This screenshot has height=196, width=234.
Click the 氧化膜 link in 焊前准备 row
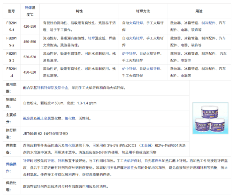(80, 144)
